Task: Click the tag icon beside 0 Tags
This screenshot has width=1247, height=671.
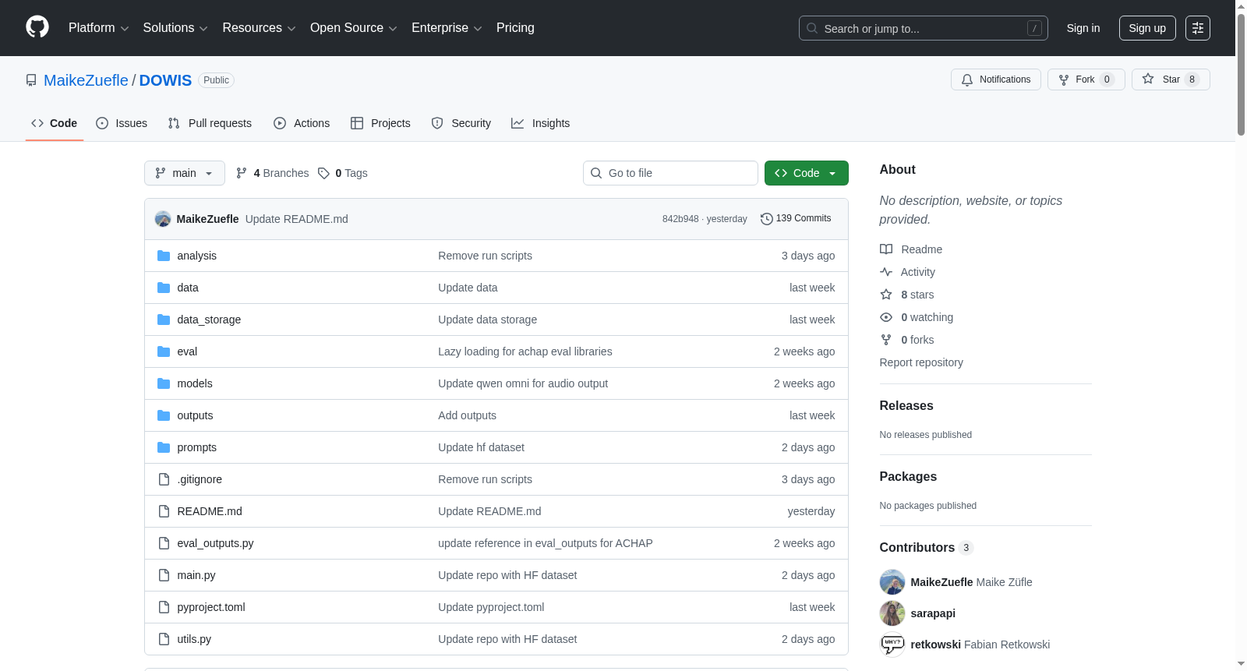Action: 323,173
